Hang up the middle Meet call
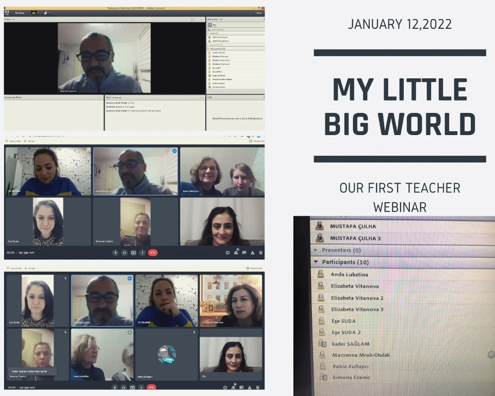Image resolution: width=495 pixels, height=396 pixels. pyautogui.click(x=153, y=253)
